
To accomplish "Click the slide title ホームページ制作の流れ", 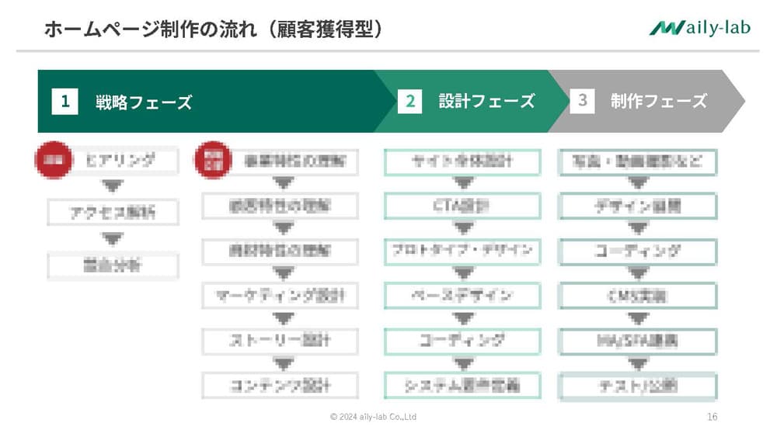I will coord(152,29).
